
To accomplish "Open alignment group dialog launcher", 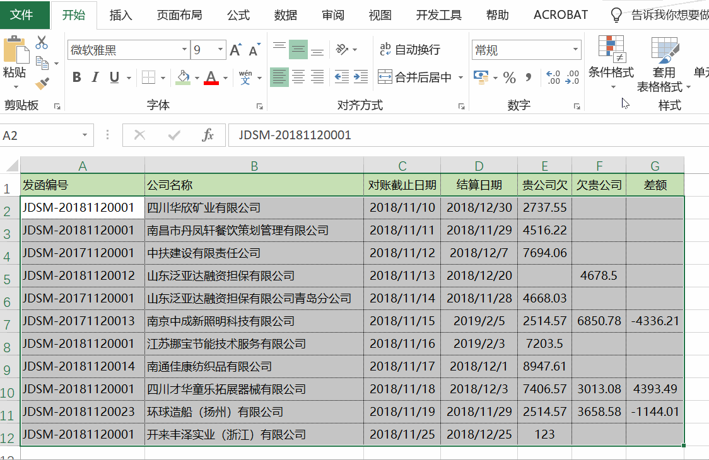I will click(461, 106).
